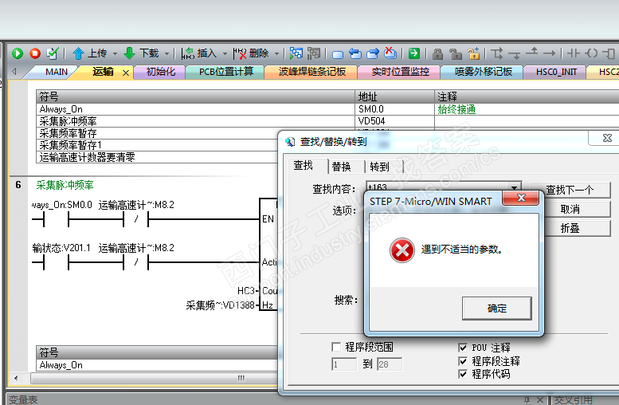Click the red STOP button in the toolbar
This screenshot has width=619, height=405.
[x=35, y=53]
